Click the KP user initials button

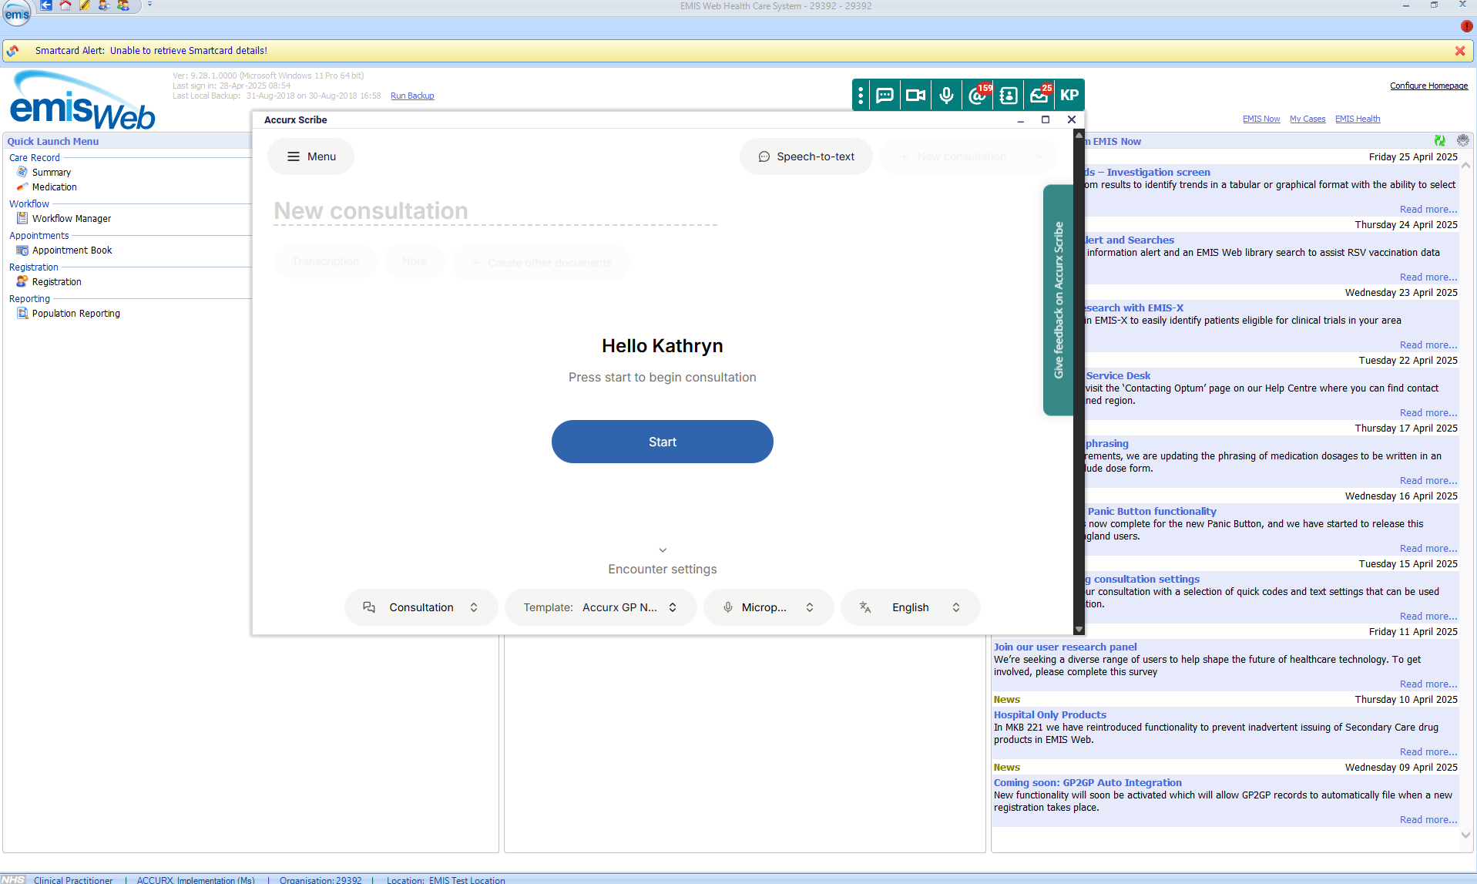[x=1069, y=96]
